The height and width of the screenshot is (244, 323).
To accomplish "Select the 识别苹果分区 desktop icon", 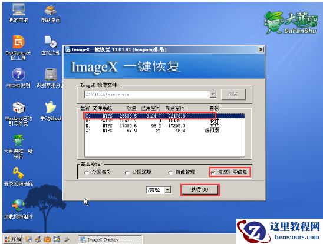I will tap(50, 78).
